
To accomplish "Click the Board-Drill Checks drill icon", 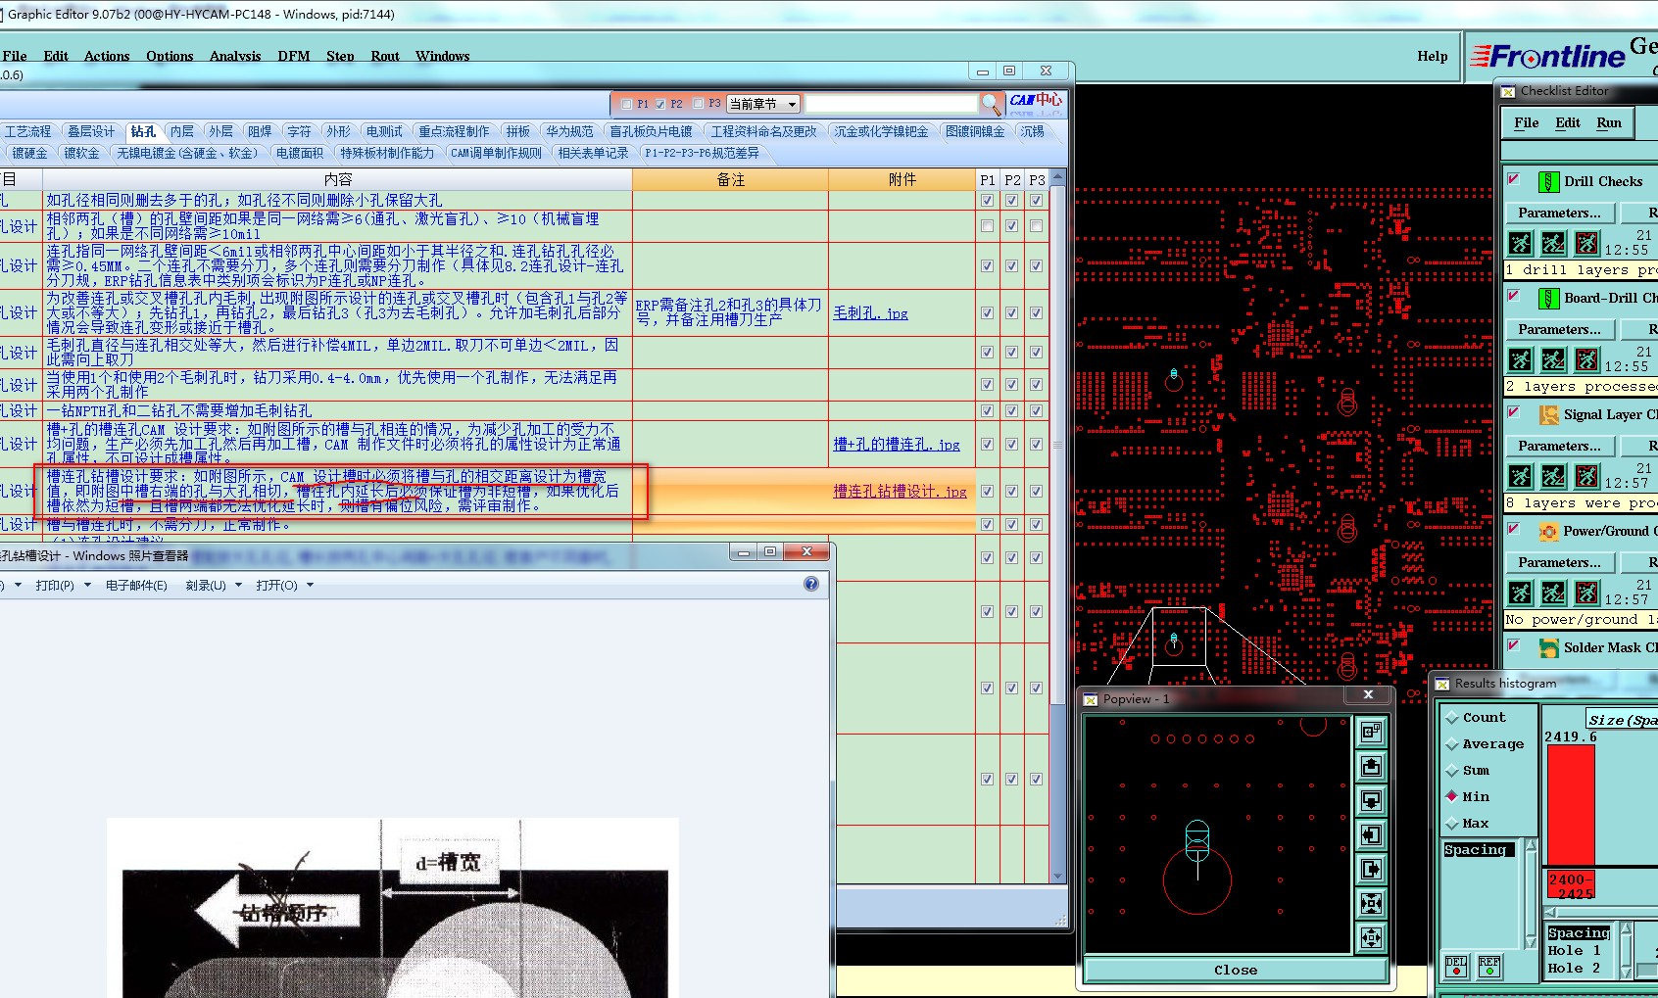I will pyautogui.click(x=1548, y=298).
